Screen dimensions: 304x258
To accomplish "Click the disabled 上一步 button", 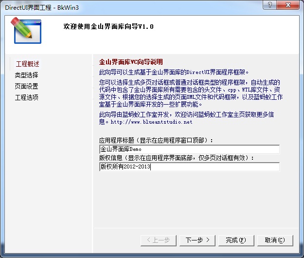I will pyautogui.click(x=159, y=240).
